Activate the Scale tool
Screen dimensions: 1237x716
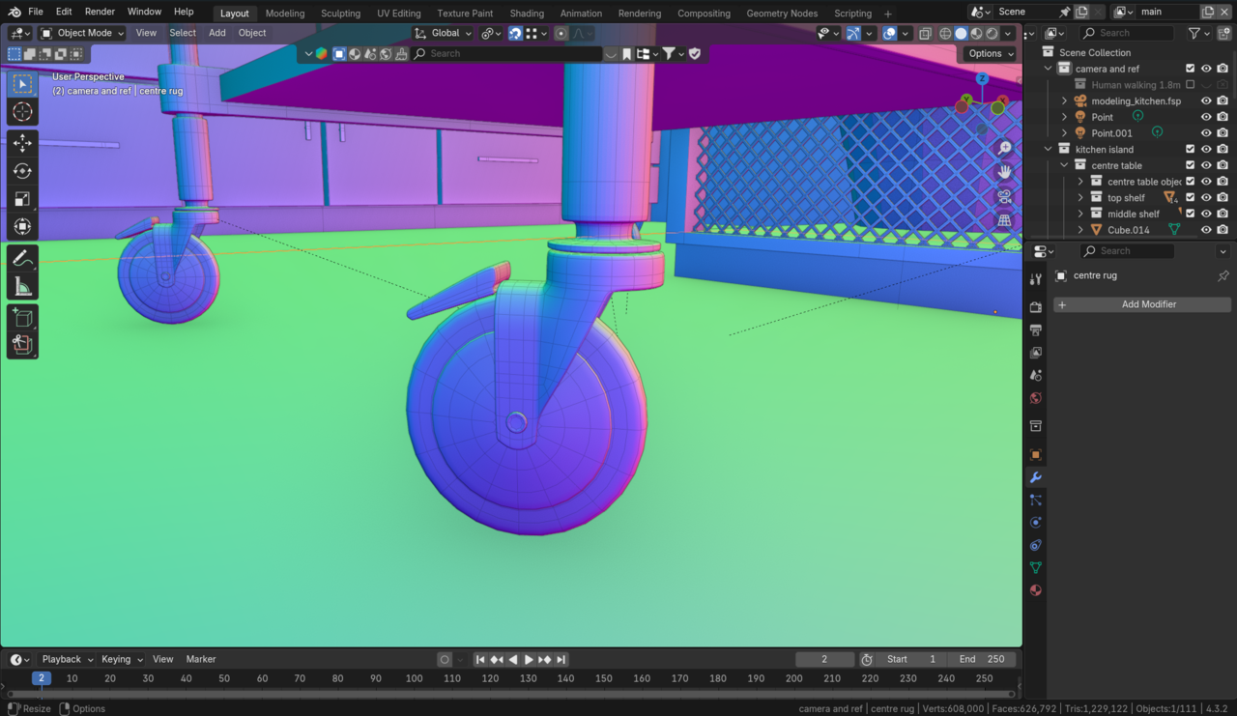[x=22, y=199]
